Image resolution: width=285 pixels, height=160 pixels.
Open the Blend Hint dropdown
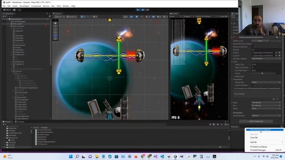[266, 82]
